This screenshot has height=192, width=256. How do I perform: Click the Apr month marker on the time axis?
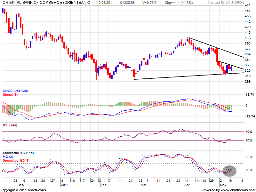point(187,185)
